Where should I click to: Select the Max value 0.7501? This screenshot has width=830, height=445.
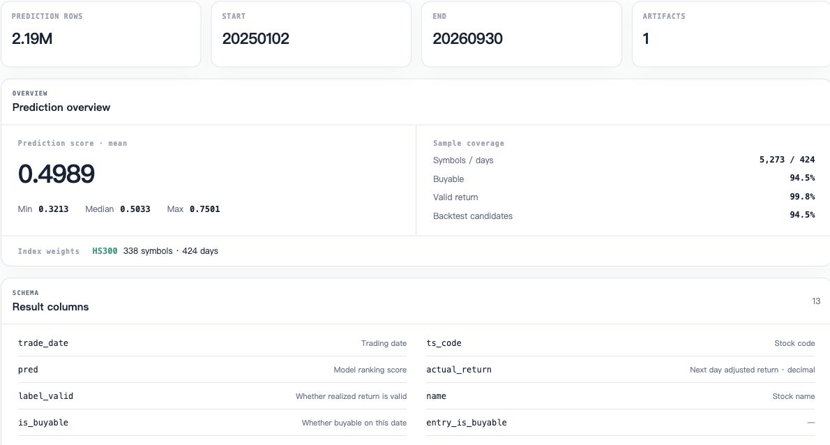click(205, 209)
